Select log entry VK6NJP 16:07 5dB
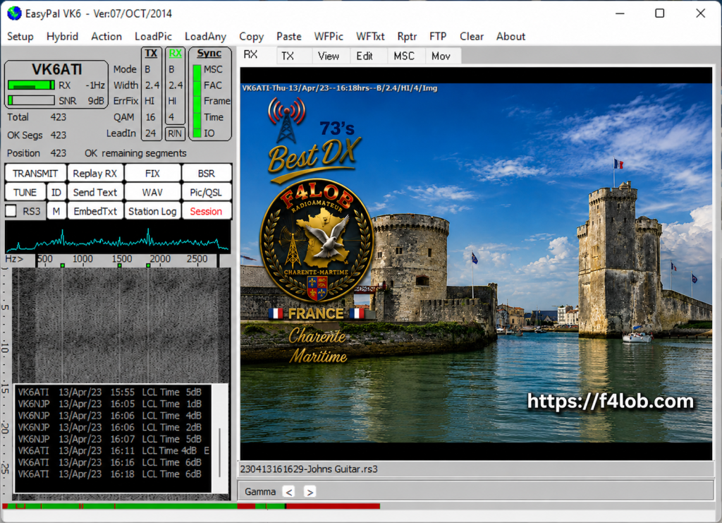The image size is (722, 523). tap(109, 439)
